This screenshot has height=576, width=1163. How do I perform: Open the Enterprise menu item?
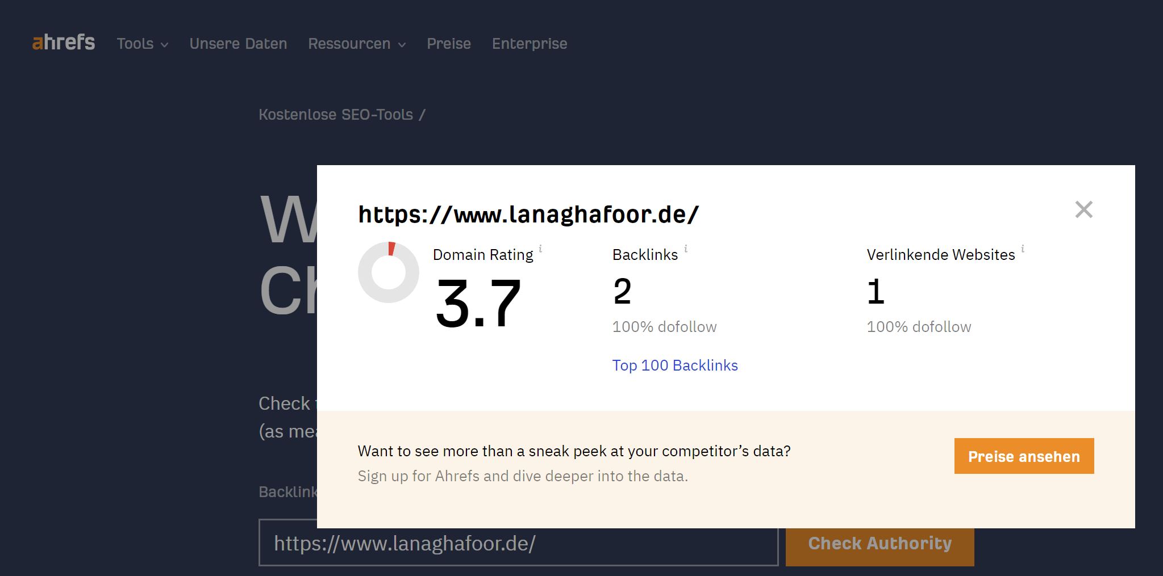(530, 44)
